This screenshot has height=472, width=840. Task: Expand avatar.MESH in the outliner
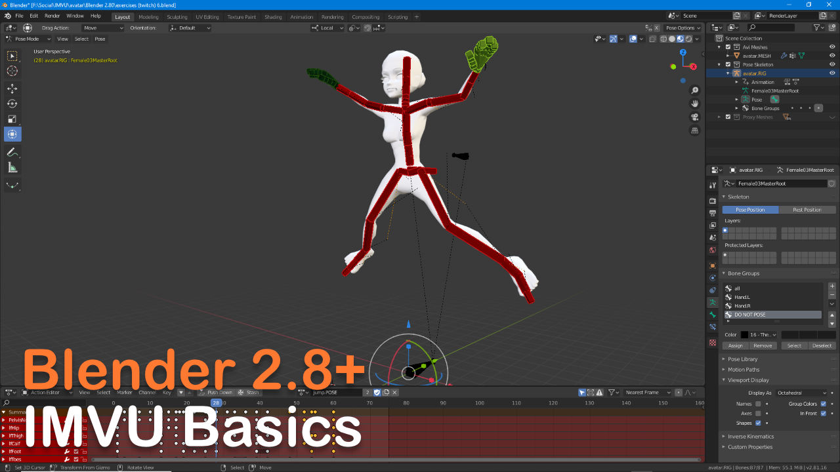coord(728,56)
